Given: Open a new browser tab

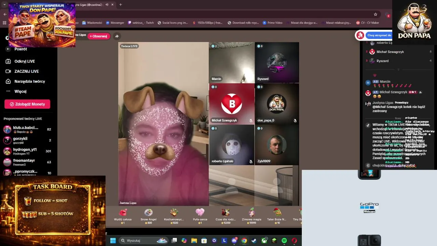Looking at the screenshot, I should coord(121,4).
